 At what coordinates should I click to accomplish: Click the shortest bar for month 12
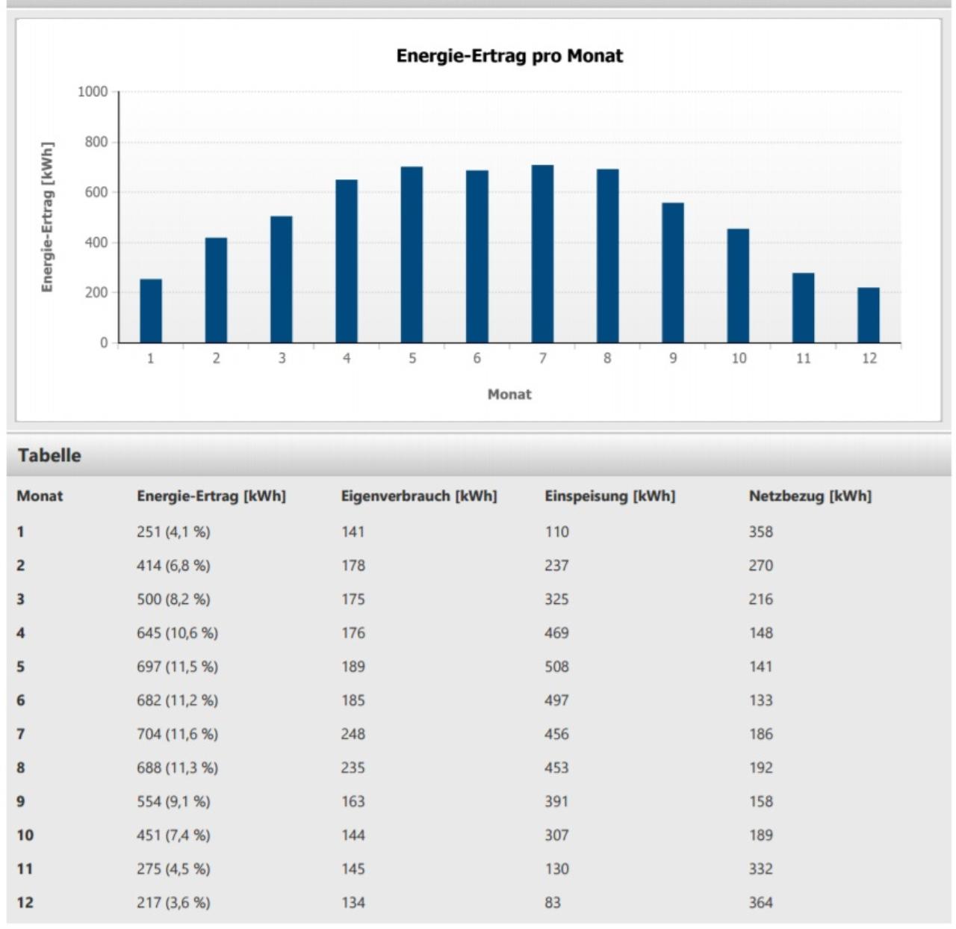869,315
